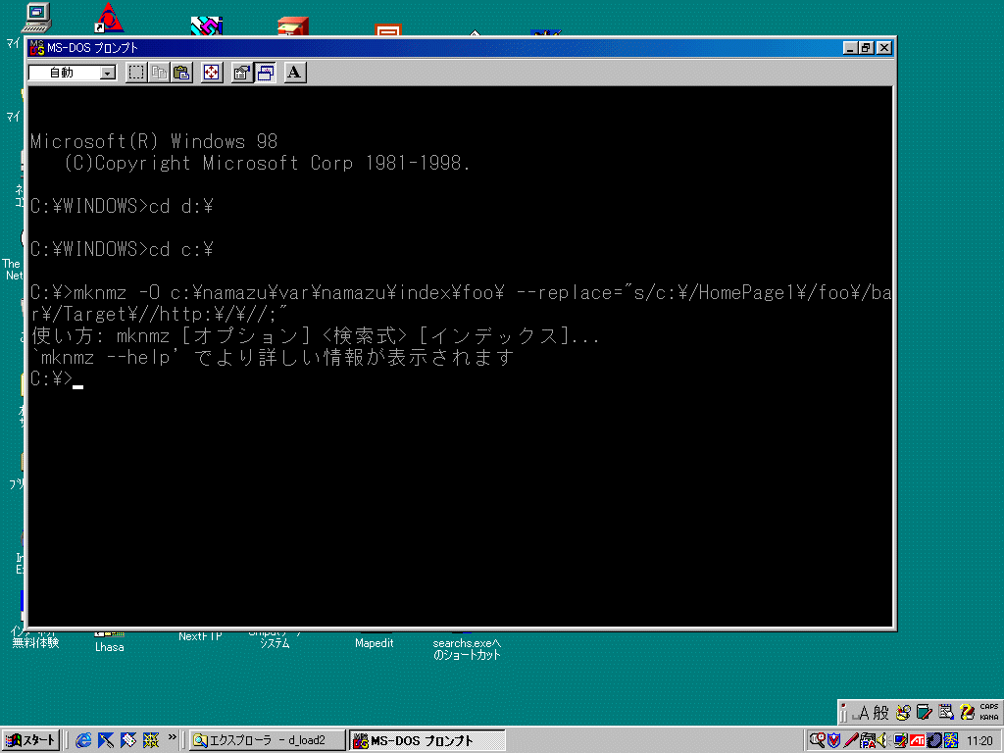Select the 無料体験 desktop icon label
Image resolution: width=1004 pixels, height=753 pixels.
pos(35,642)
